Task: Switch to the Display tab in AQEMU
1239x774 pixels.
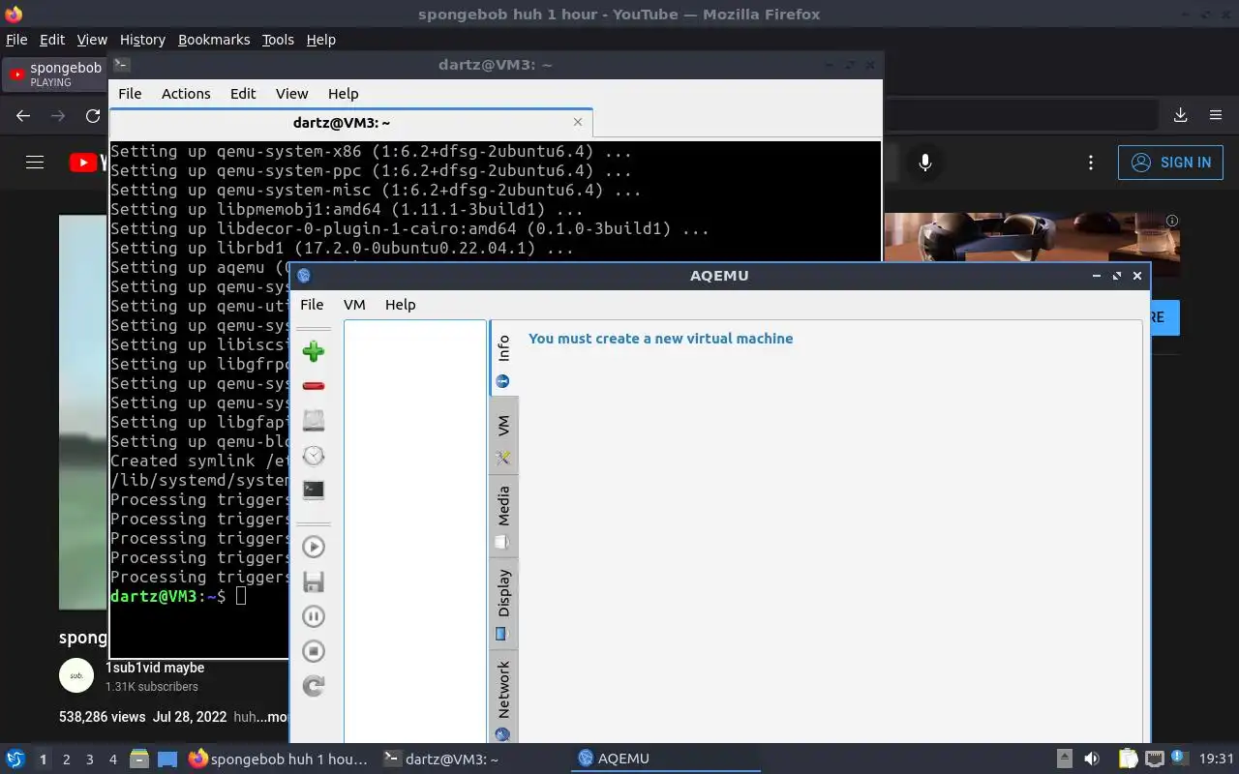Action: [x=503, y=604]
